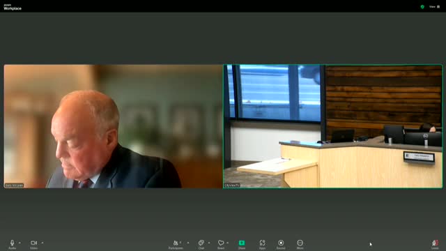This screenshot has height=251, width=446.
Task: Open the Participants panel
Action: tap(176, 244)
